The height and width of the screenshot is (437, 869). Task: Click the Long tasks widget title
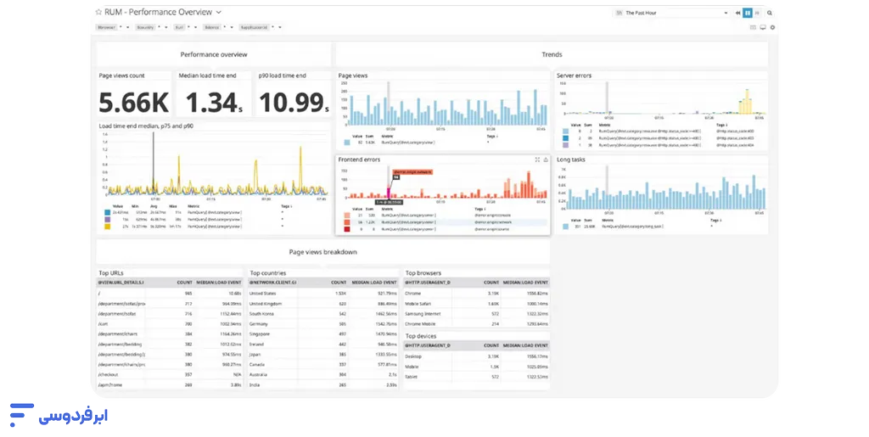571,160
